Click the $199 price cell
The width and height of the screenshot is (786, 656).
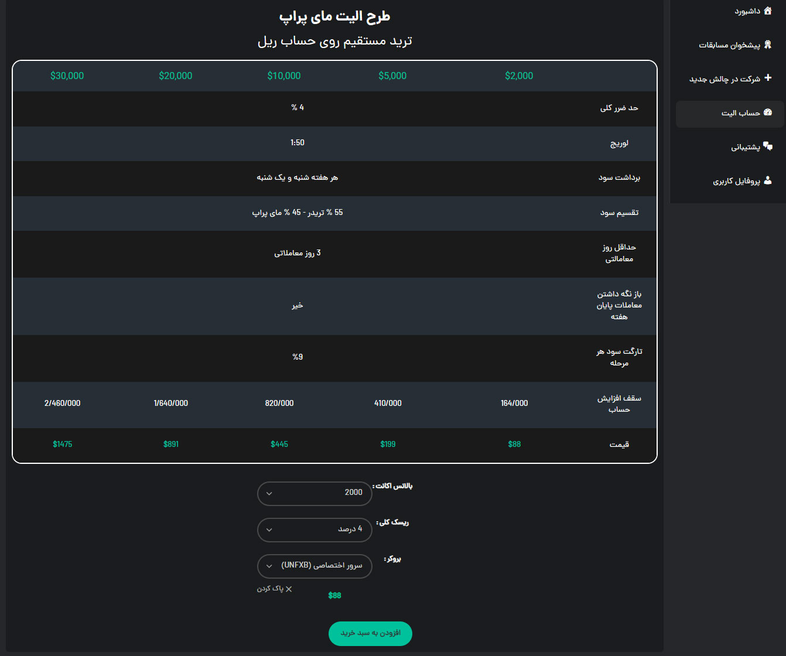[x=388, y=444]
